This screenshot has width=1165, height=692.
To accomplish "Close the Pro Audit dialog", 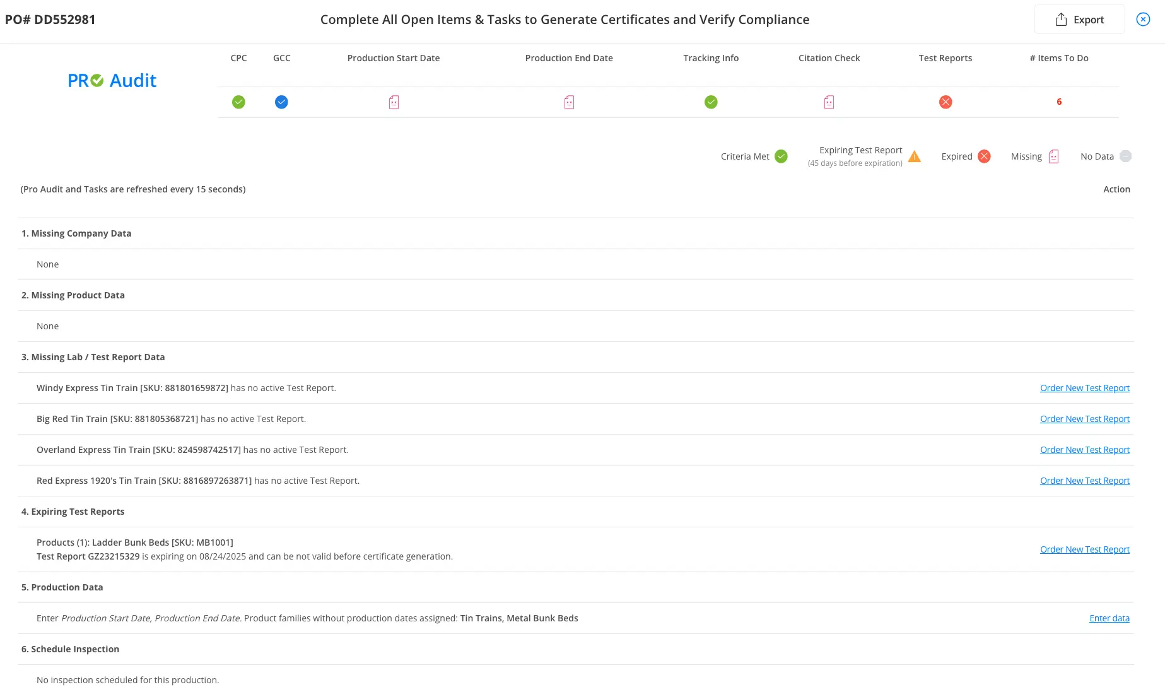I will click(1143, 20).
